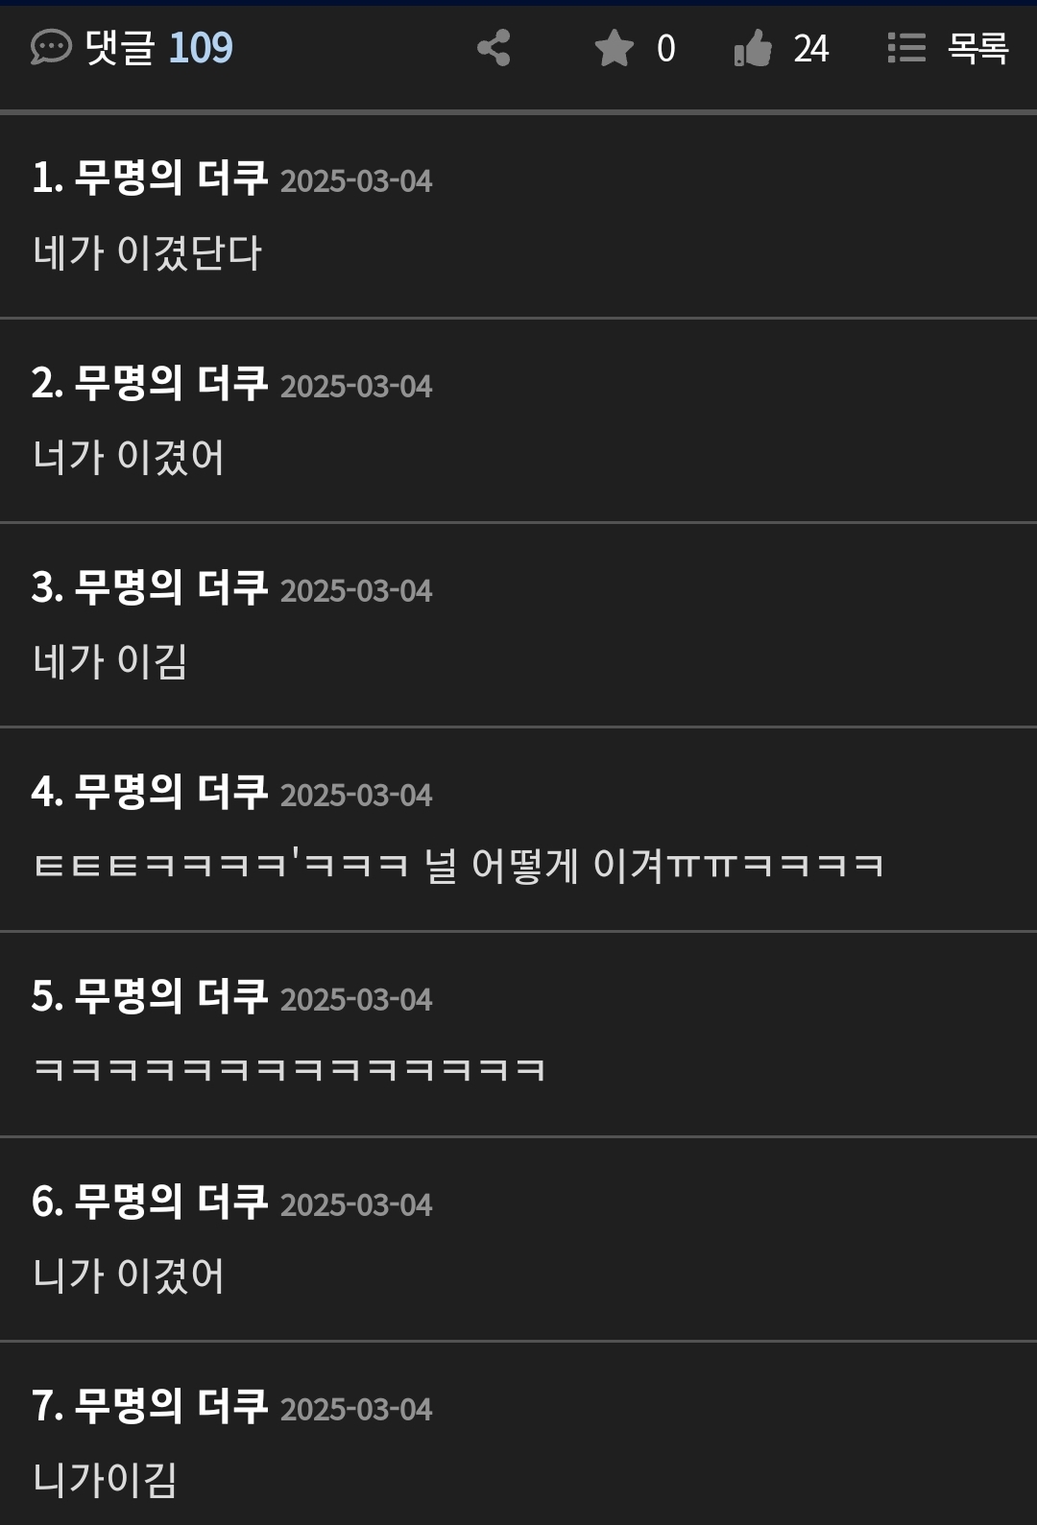Tap the share icon
This screenshot has width=1037, height=1525.
point(494,48)
